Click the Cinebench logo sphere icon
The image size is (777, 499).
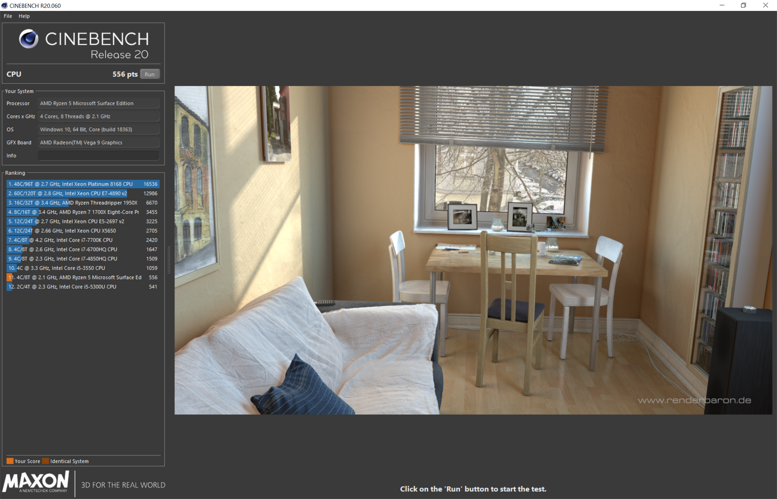pyautogui.click(x=29, y=39)
